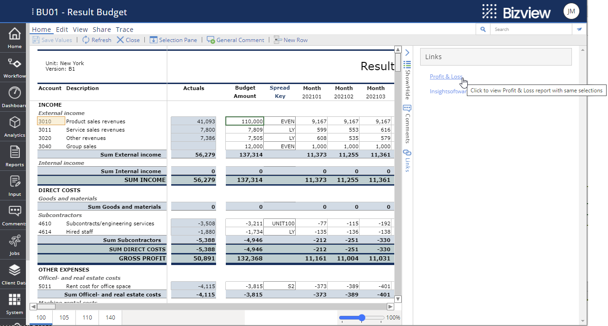Click Refresh in the toolbar
This screenshot has height=326, width=608.
(97, 40)
